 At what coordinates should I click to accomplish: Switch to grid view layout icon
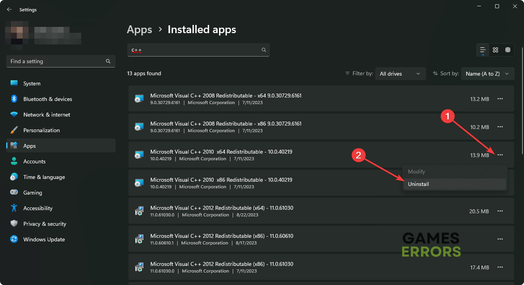pyautogui.click(x=495, y=50)
